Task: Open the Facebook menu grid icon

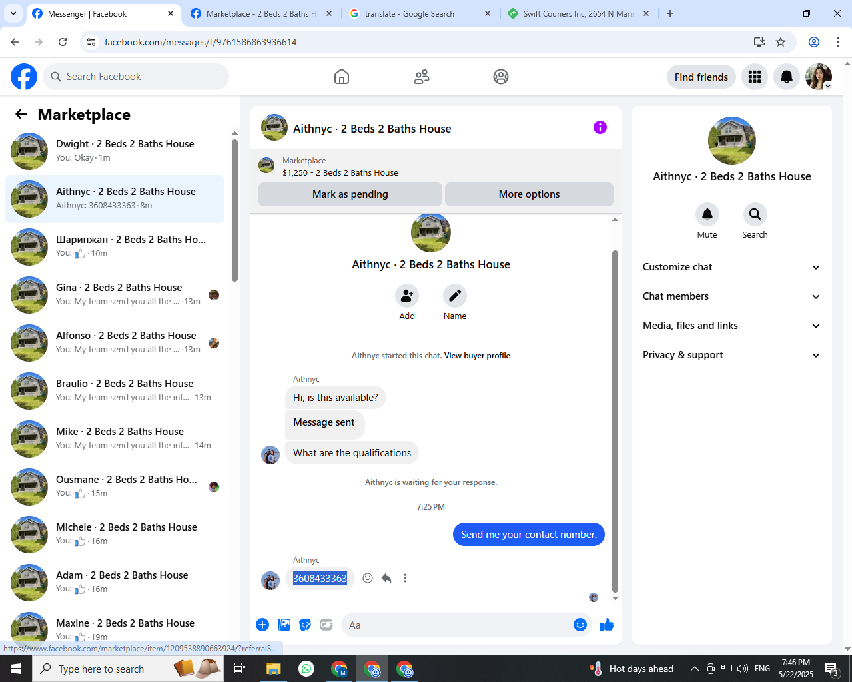Action: (x=755, y=77)
